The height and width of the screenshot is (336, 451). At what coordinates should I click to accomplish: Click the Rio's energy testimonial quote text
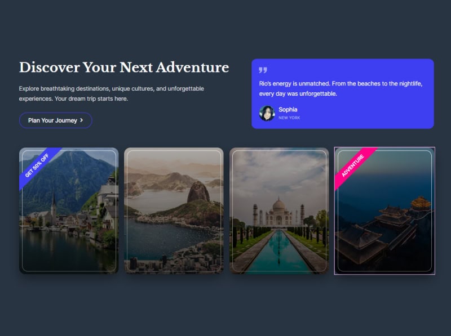coord(341,88)
